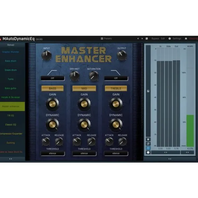Click the Settings icon in top bar
This screenshot has height=198, width=198.
[x=169, y=39]
